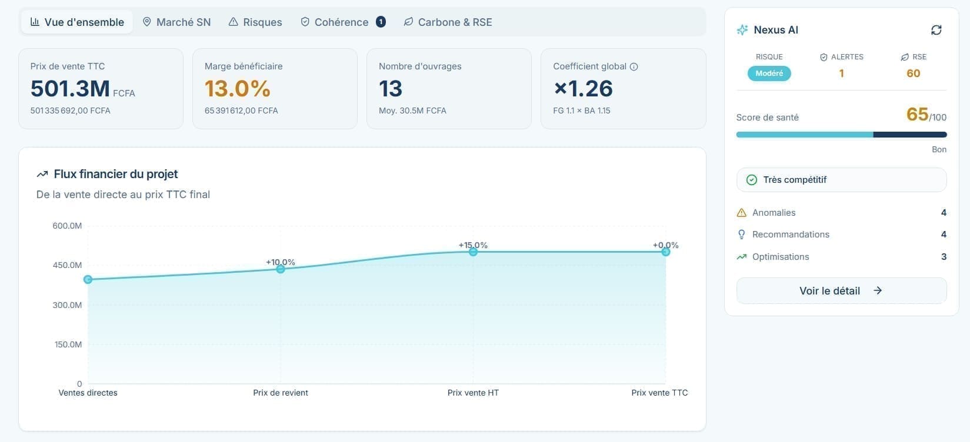This screenshot has height=442, width=970.
Task: Go to the Carbone & RSE tab
Action: click(448, 22)
